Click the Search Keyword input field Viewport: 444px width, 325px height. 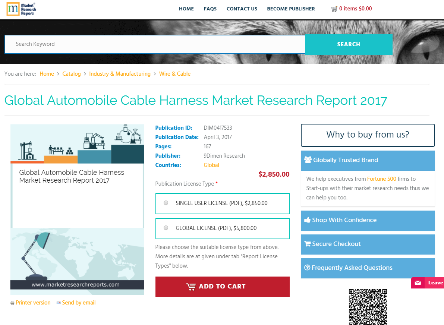155,44
